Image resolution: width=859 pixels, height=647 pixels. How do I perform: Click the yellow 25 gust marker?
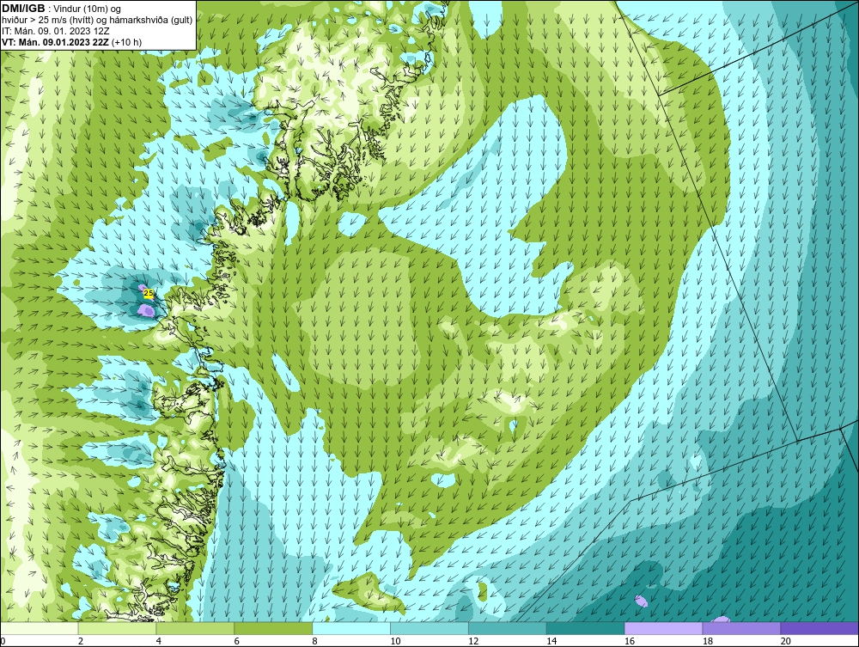click(148, 294)
